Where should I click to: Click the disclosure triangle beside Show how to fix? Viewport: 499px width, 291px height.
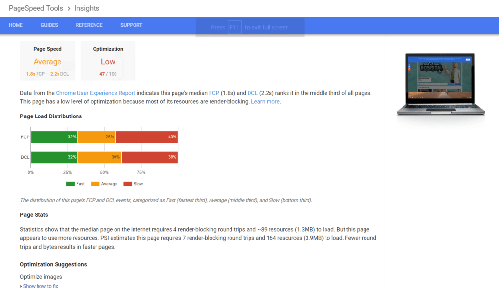(x=21, y=286)
